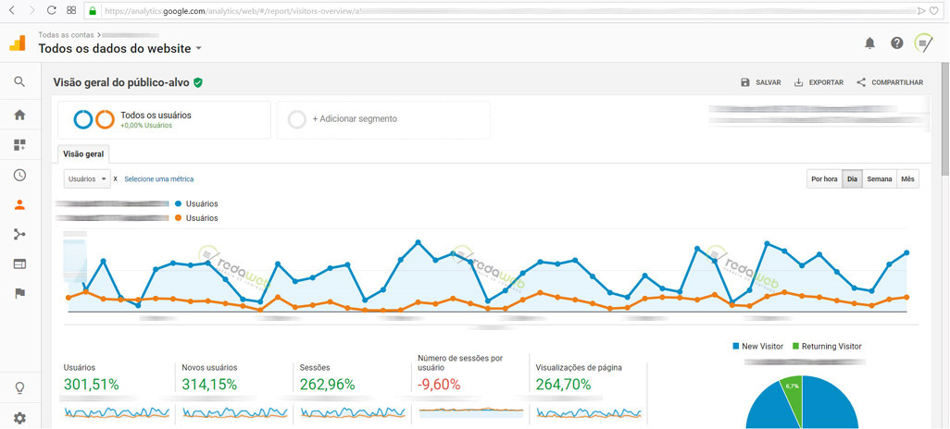Bookmark page with the heart icon
950x429 pixels.
[934, 10]
